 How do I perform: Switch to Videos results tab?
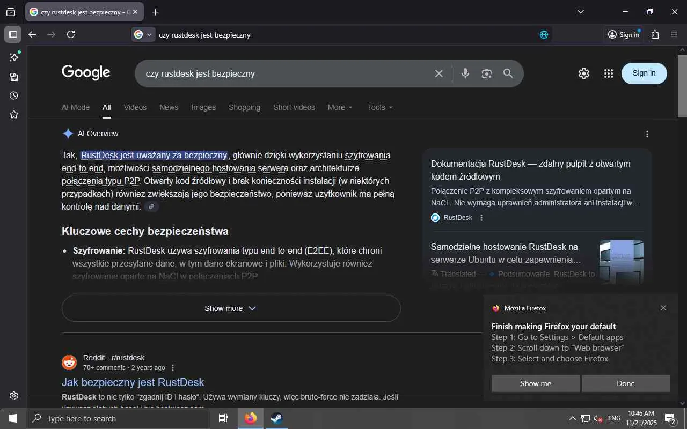coord(135,107)
